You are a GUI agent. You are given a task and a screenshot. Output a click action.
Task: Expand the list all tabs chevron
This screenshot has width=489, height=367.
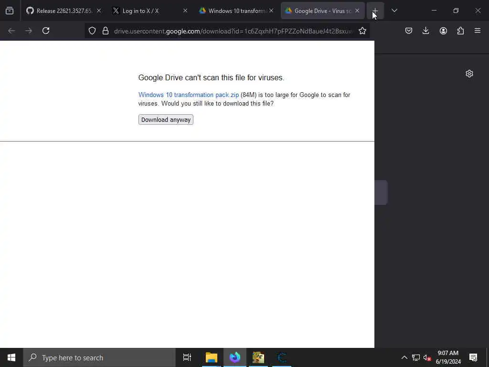pos(394,11)
